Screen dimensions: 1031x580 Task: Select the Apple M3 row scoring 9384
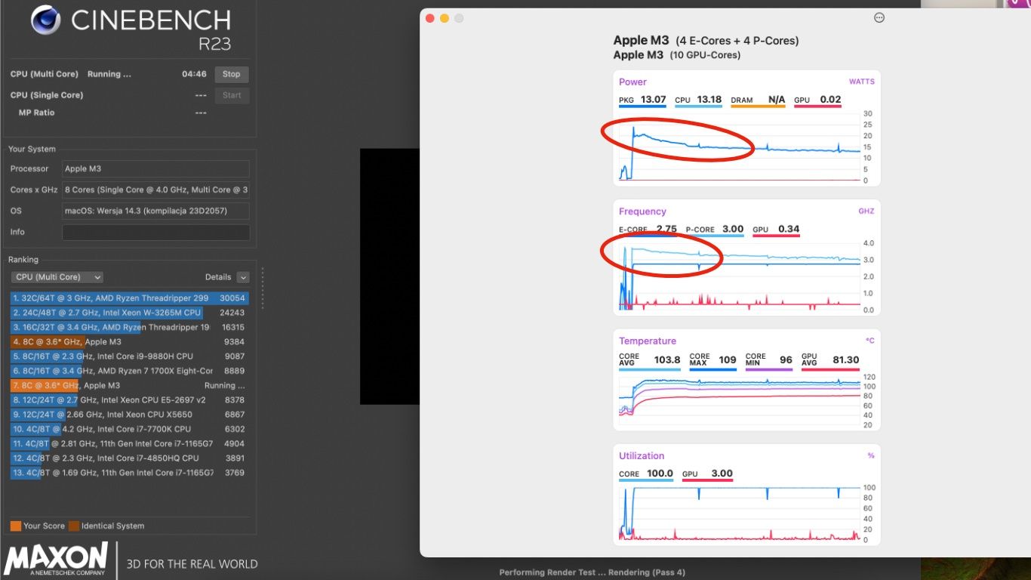click(x=129, y=342)
